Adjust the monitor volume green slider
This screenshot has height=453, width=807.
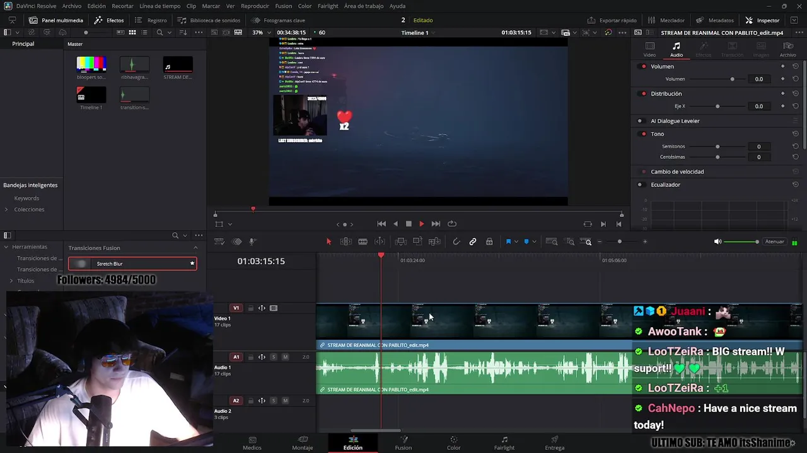[741, 242]
